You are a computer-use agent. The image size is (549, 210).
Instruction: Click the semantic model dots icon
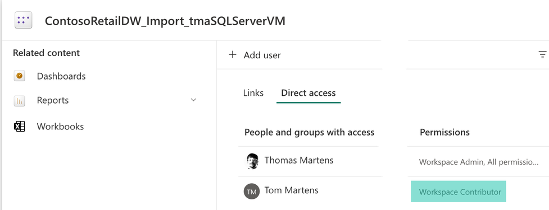point(24,20)
